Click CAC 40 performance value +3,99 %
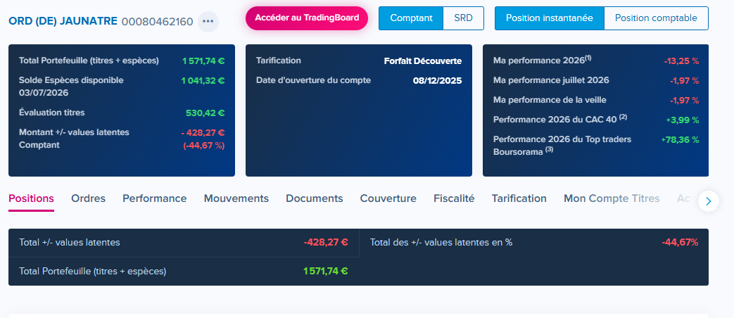Viewport: 734px width, 318px height. point(683,120)
